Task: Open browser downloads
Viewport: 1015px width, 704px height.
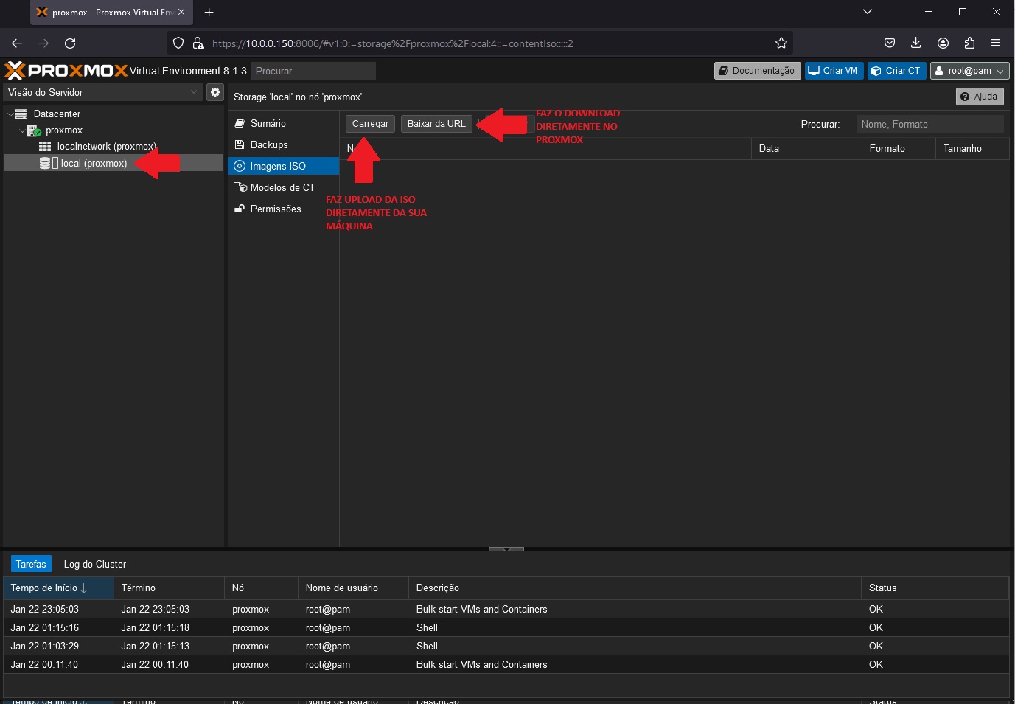Action: [916, 43]
